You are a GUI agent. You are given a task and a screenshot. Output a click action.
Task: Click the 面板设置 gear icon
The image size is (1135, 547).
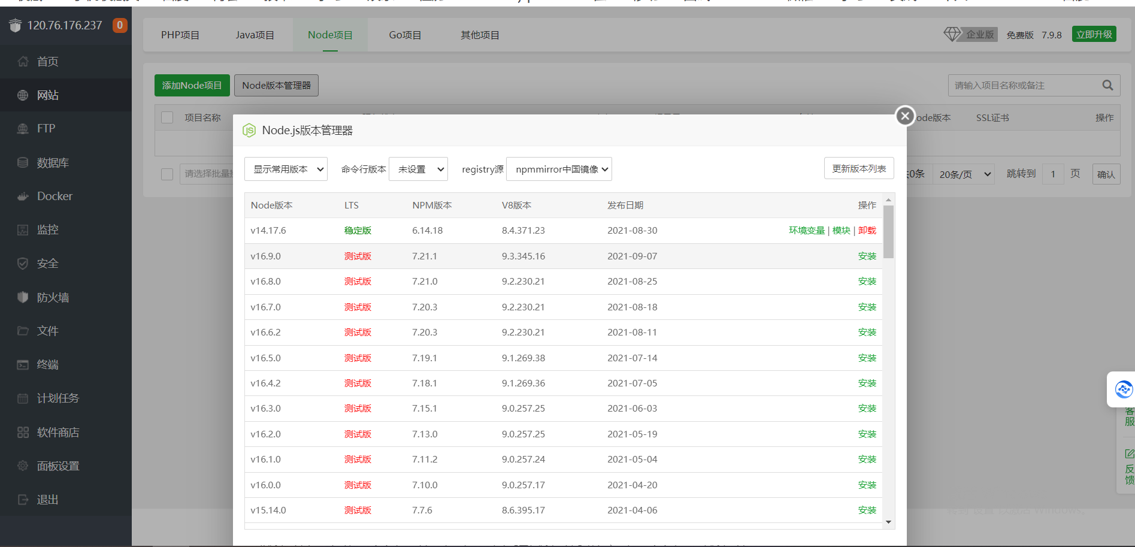pos(23,466)
